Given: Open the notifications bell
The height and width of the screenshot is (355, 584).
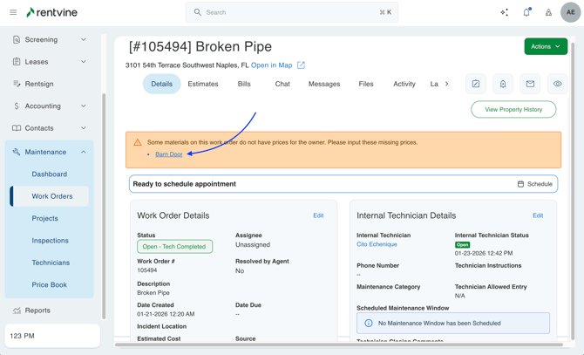Looking at the screenshot, I should point(526,12).
